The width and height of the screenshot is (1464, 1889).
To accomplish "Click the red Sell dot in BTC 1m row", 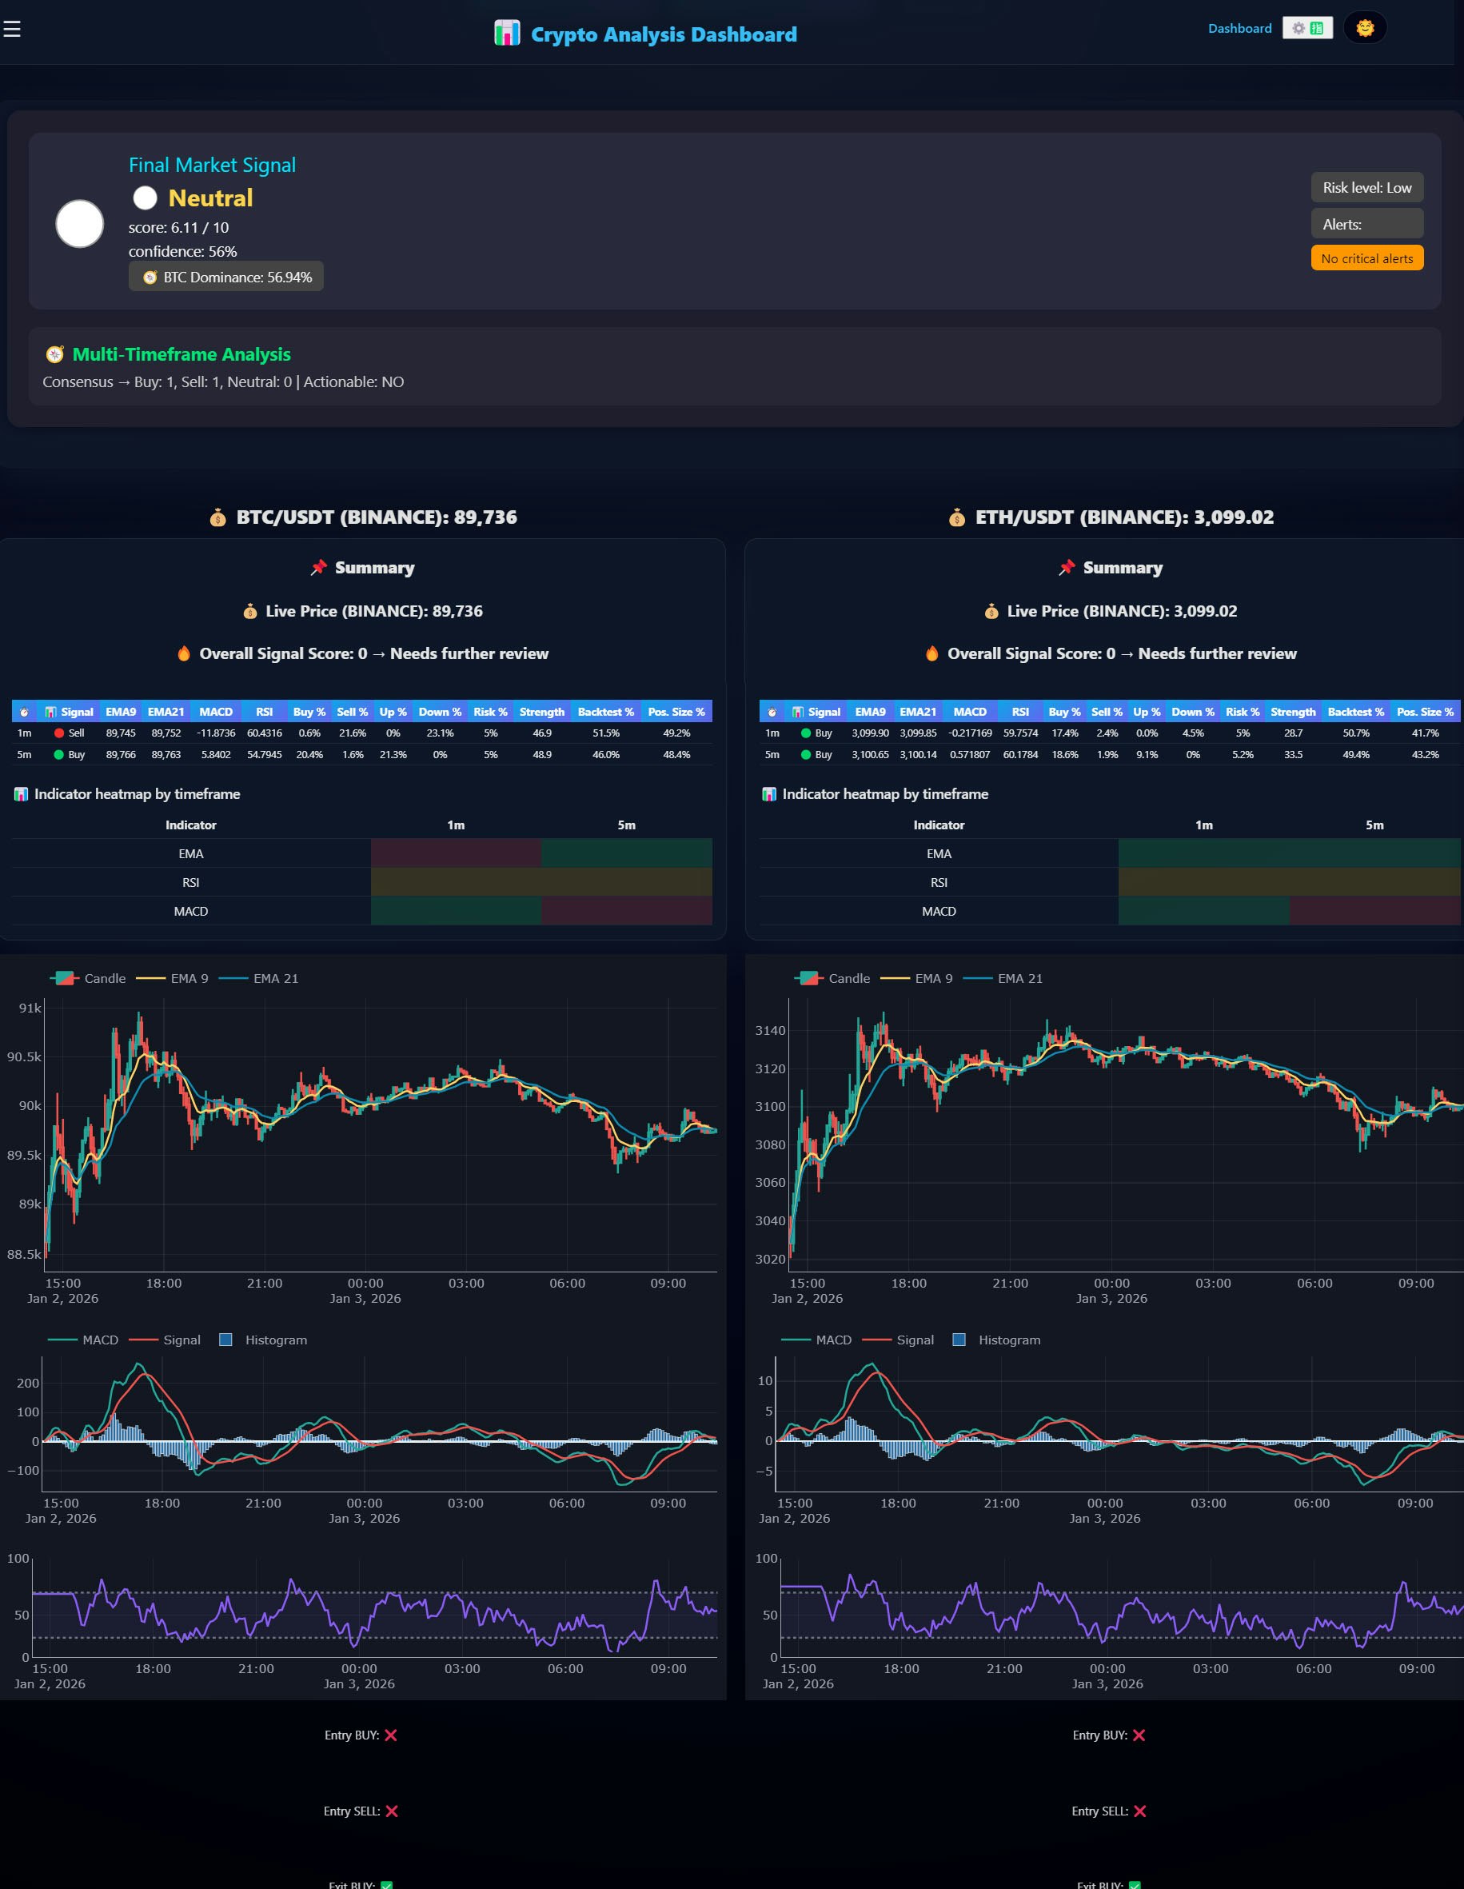I will (x=58, y=733).
